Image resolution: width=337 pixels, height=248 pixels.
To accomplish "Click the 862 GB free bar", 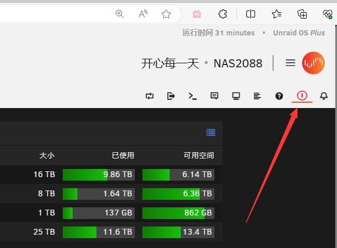I will click(178, 213).
